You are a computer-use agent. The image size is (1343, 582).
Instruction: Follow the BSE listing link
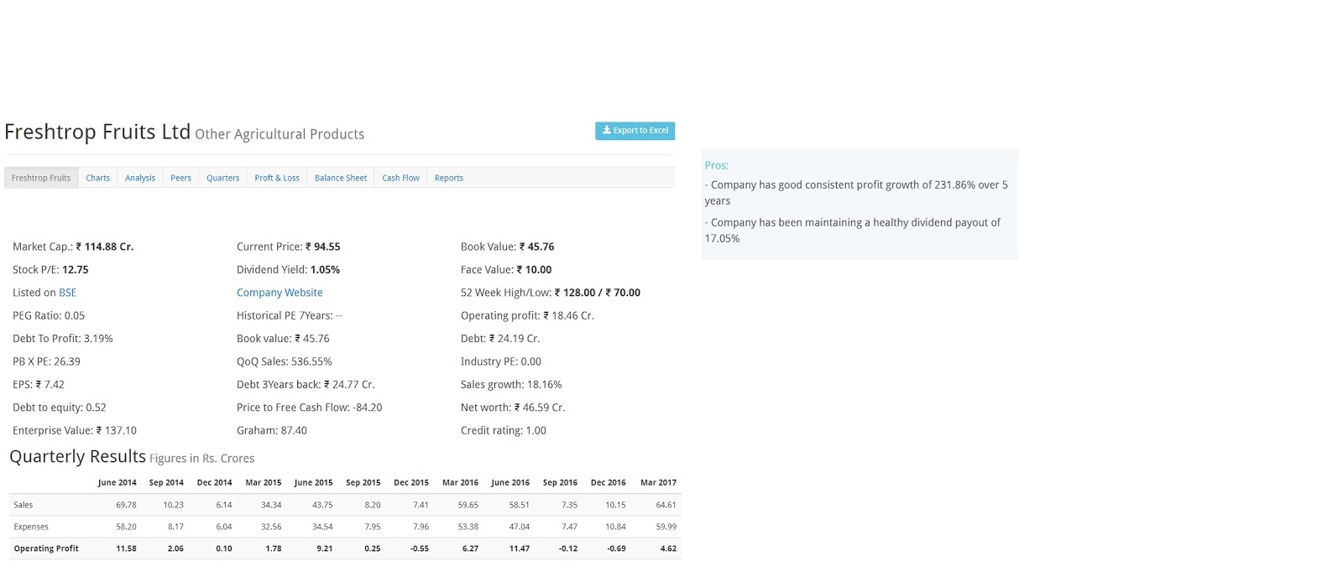(67, 293)
